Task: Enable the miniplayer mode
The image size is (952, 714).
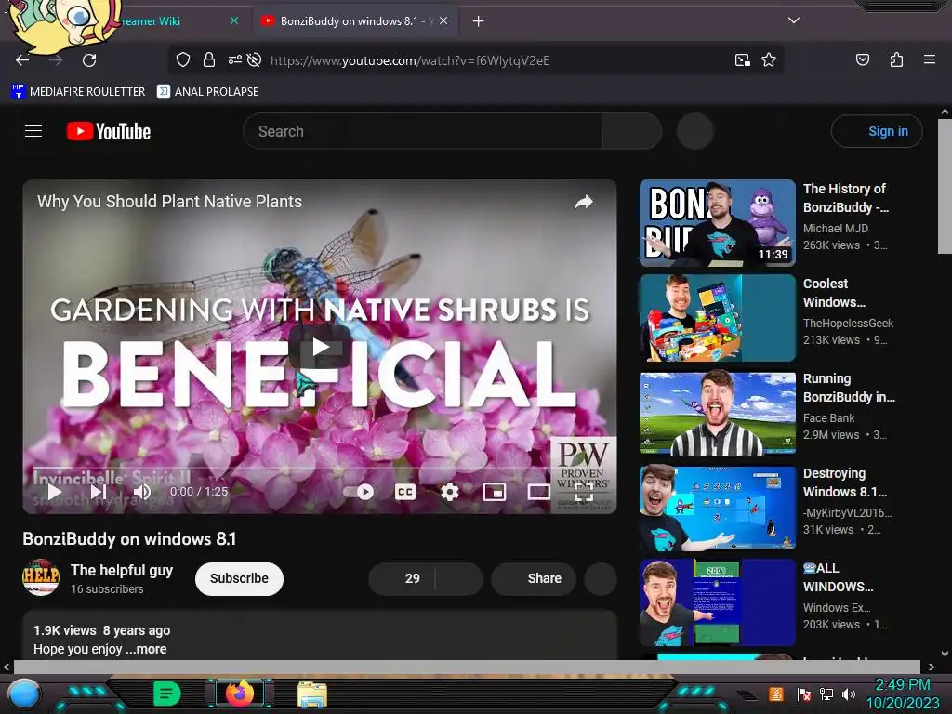Action: point(495,492)
